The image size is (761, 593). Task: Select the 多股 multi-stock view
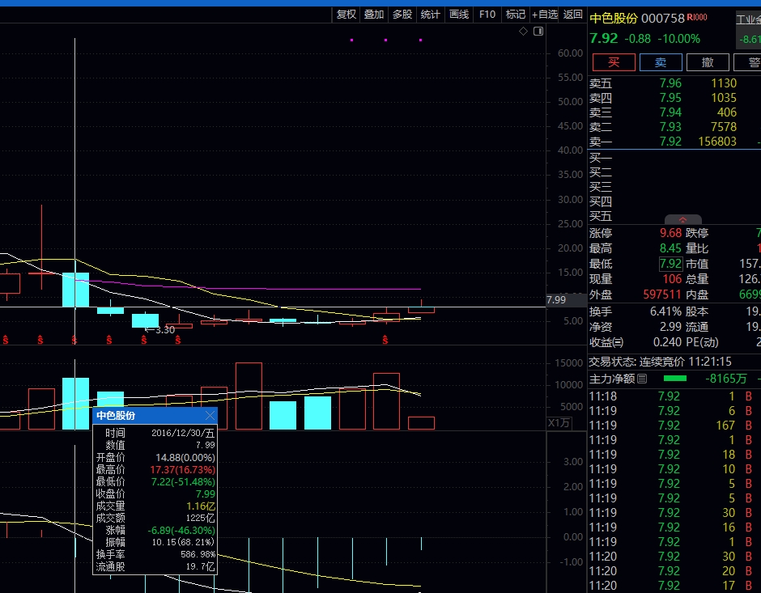point(402,15)
